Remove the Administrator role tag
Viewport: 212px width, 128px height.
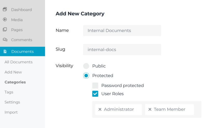click(x=100, y=109)
